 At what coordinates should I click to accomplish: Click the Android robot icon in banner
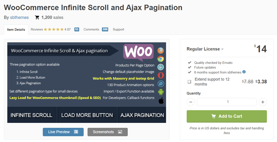(161, 92)
